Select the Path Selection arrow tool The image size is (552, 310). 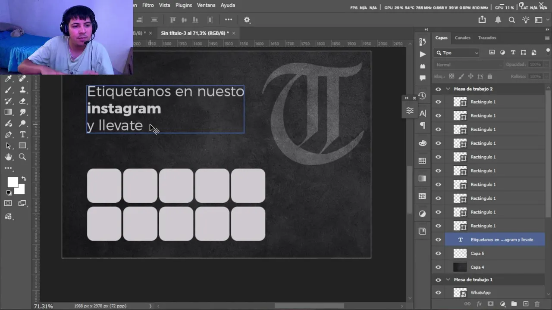8,146
